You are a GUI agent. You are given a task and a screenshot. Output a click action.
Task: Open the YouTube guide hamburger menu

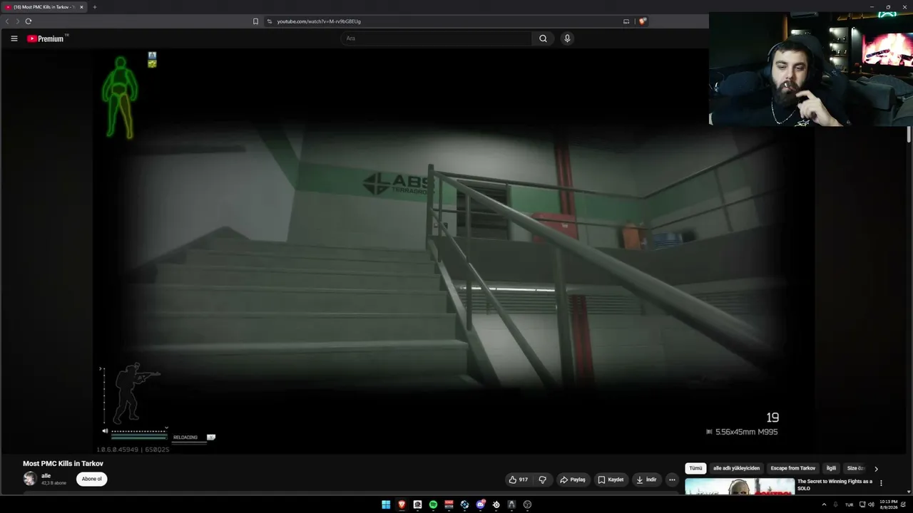(14, 38)
